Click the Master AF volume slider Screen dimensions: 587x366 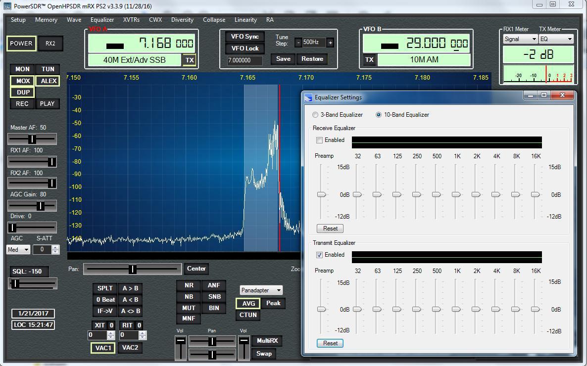click(x=32, y=139)
